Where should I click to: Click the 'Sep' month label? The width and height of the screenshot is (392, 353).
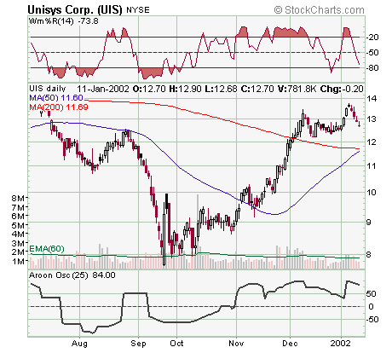(x=138, y=344)
